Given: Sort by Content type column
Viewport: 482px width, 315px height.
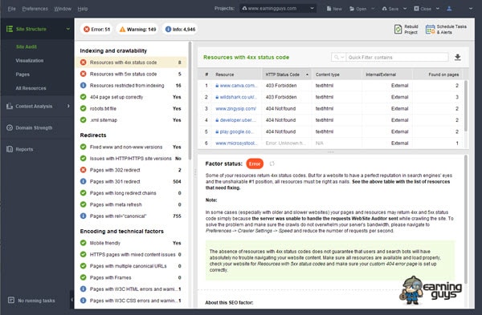Looking at the screenshot, I should pos(337,75).
